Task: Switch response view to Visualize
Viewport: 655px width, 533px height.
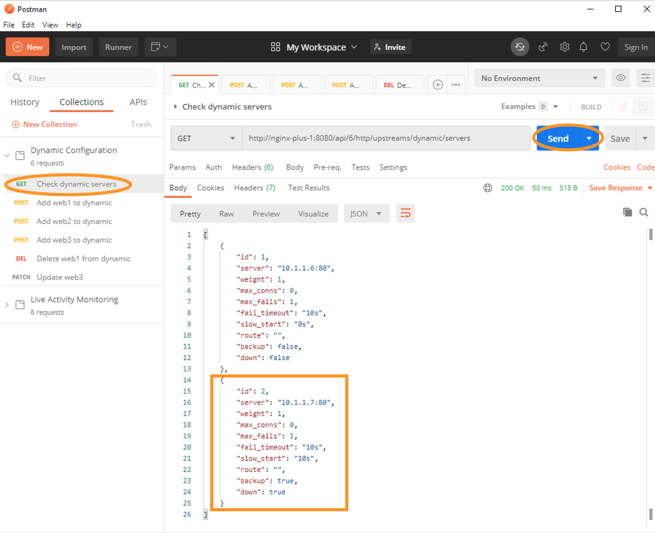Action: [314, 213]
